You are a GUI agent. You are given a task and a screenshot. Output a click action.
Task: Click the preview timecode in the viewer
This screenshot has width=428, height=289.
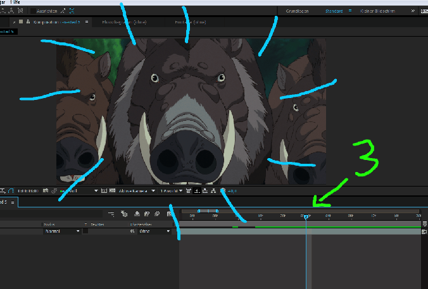coord(28,191)
